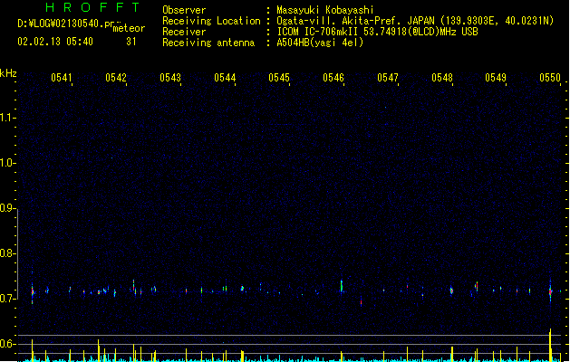
Task: Click the 0.7 kHz axis label
Action: (x=6, y=299)
